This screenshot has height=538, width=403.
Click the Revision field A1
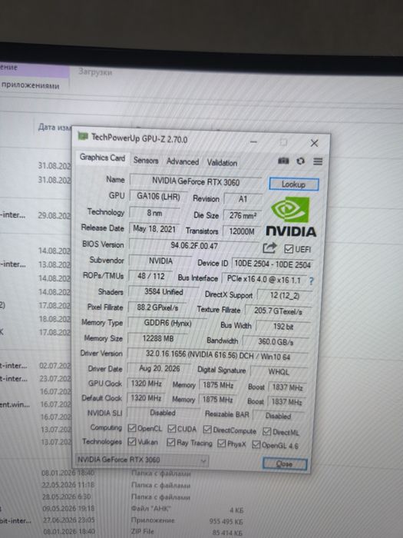click(x=243, y=199)
